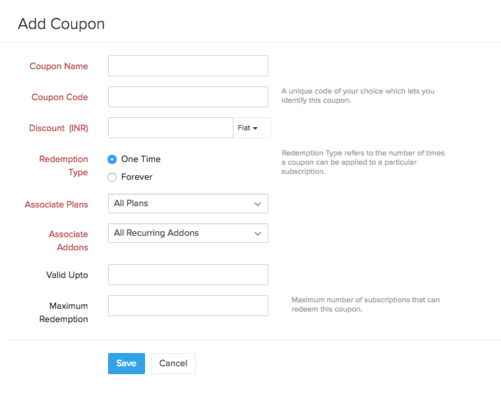Choose the Forever redemption radio button
501x411 pixels.
pyautogui.click(x=112, y=177)
